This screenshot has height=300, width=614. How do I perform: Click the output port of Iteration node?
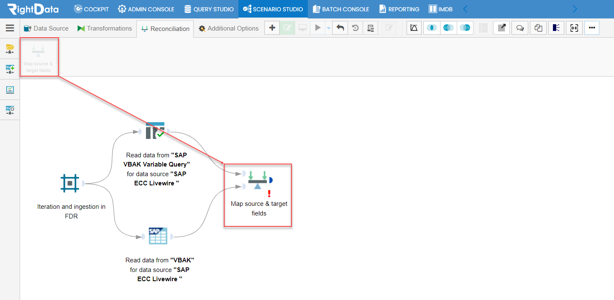[x=84, y=183]
